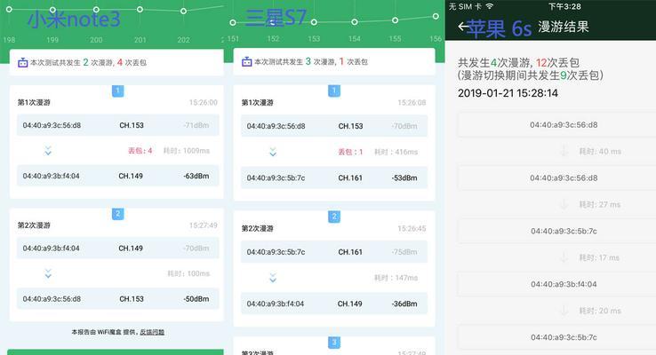Tap the 无 SIM 卡 carrier status text

(x=465, y=6)
